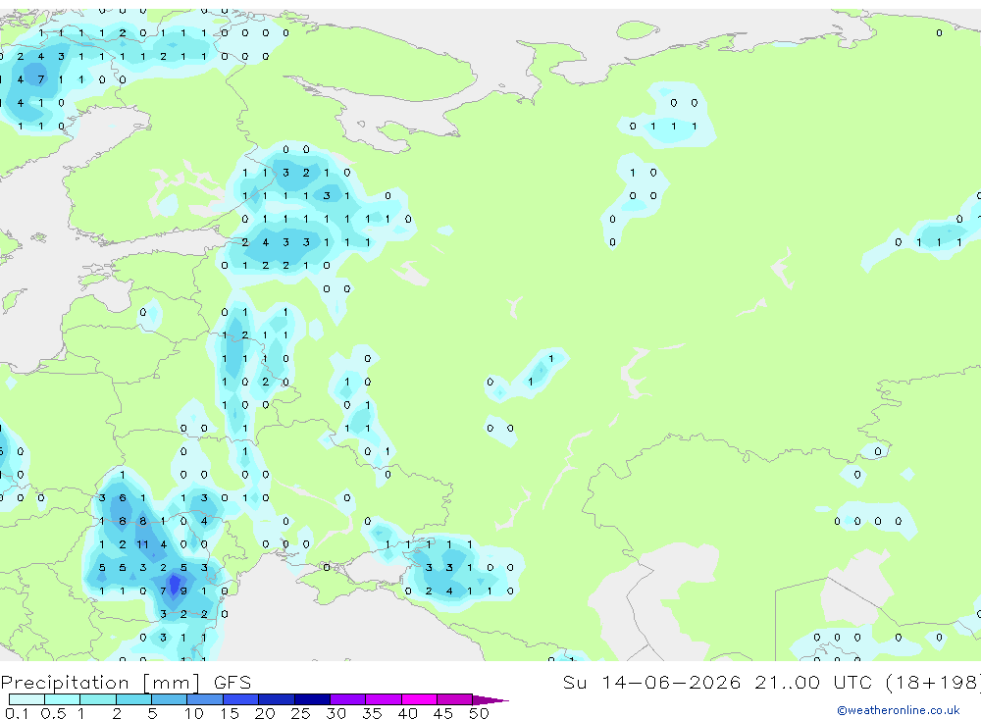The height and width of the screenshot is (719, 981).
Task: Click the "45" legend scale label
Action: pyautogui.click(x=443, y=713)
